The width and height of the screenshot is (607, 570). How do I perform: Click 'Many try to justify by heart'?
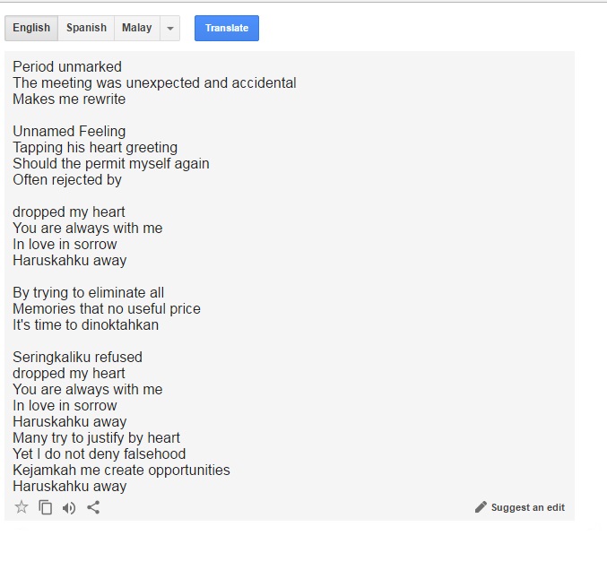(x=96, y=437)
